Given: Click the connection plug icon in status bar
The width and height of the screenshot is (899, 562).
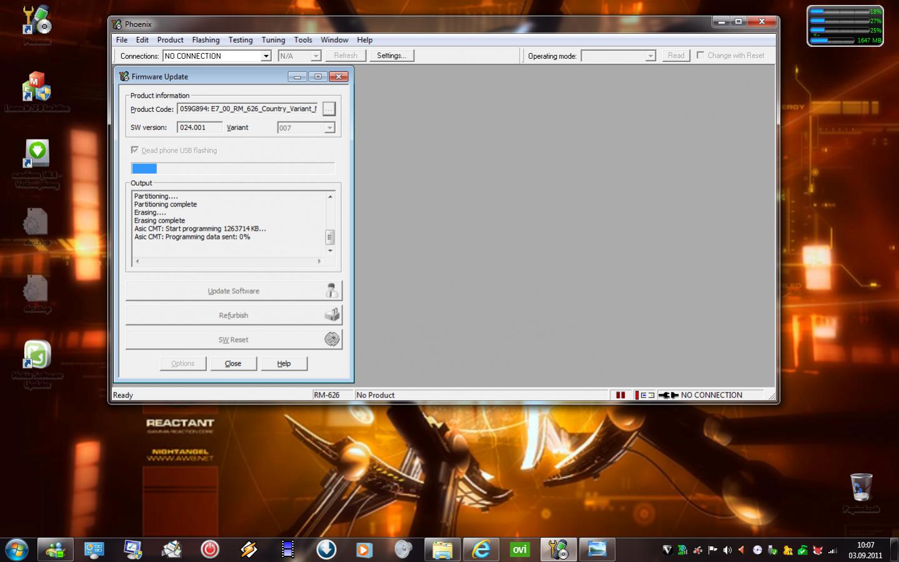Looking at the screenshot, I should [x=668, y=395].
